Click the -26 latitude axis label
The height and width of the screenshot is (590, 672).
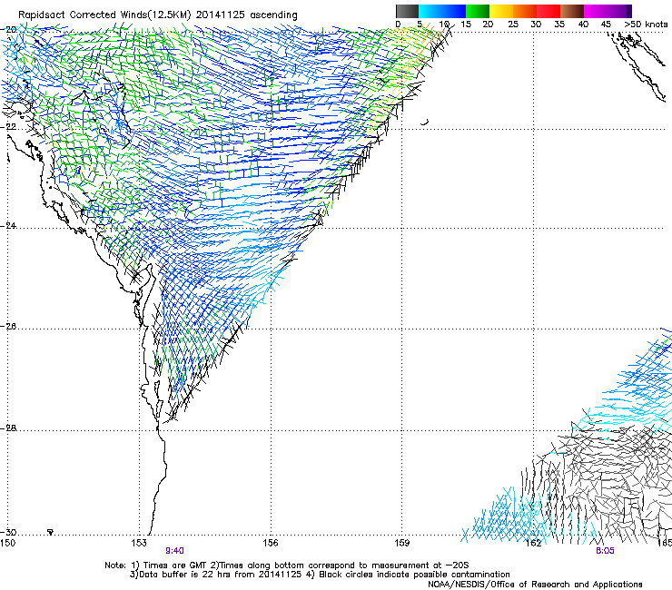coord(9,327)
